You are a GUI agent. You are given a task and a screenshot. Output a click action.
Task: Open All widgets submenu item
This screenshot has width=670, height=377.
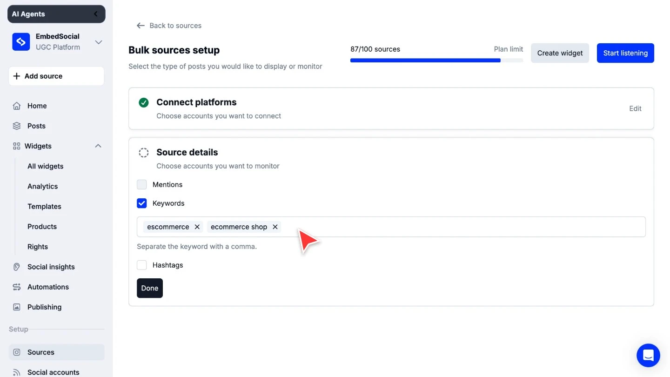click(x=45, y=166)
